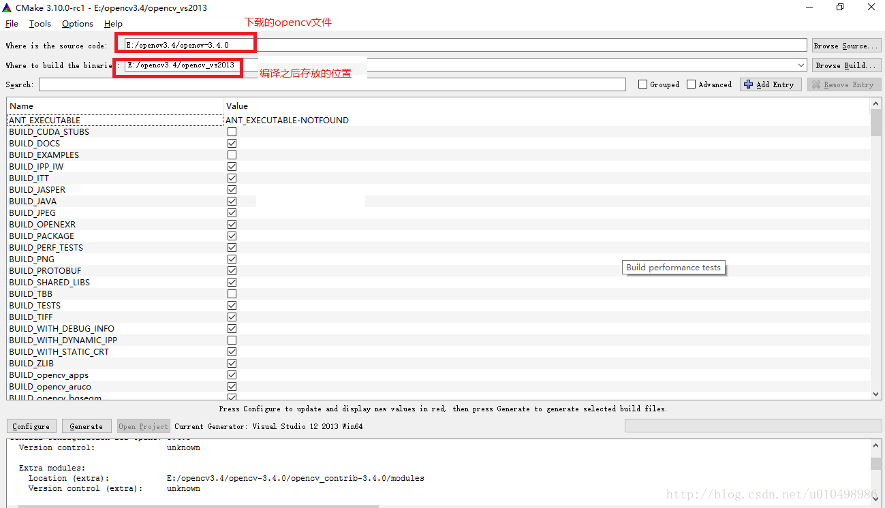Screen dimensions: 885x508
Task: Check the BUILD_CUDA_STUBS checkbox
Action: (232, 131)
